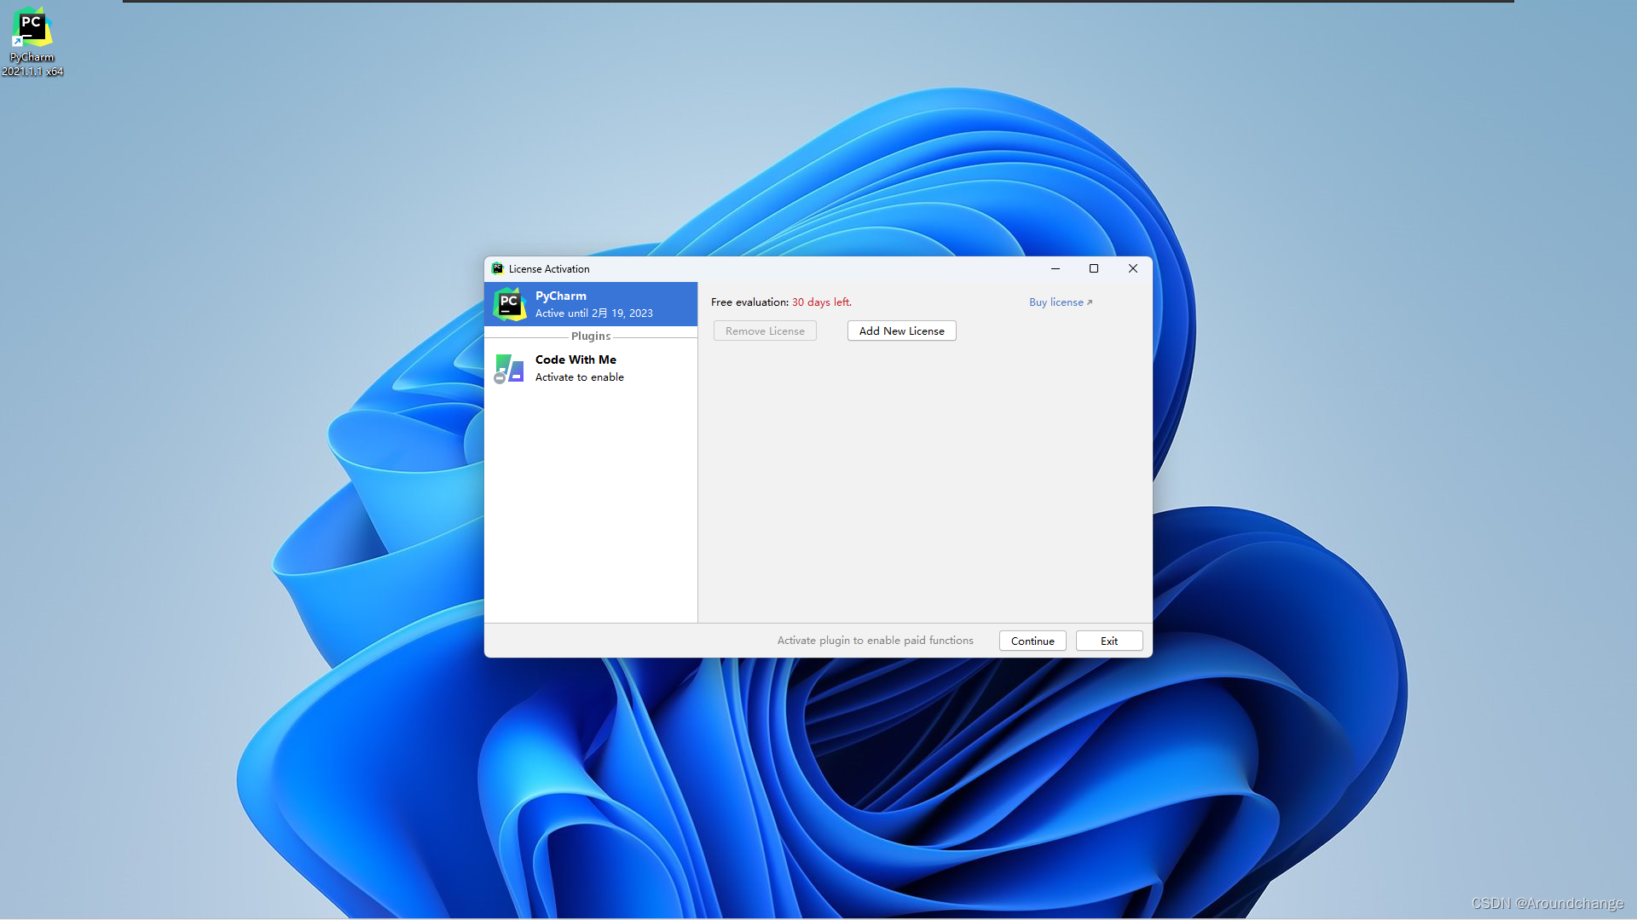Click 'Activate plugin to enable paid functions' label
Image resolution: width=1637 pixels, height=920 pixels.
pos(875,641)
